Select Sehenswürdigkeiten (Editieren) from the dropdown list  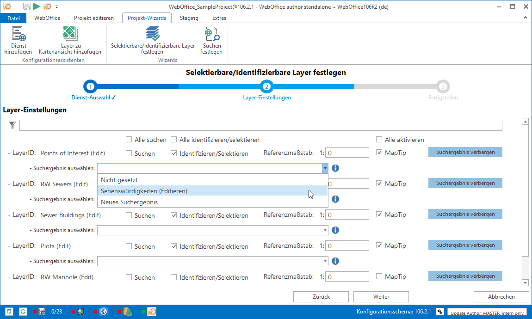coord(144,191)
